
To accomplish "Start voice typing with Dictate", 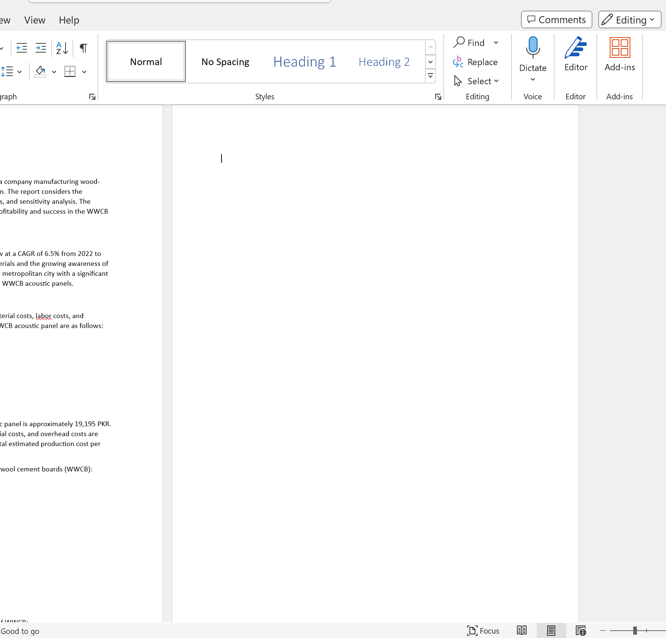I will point(532,54).
